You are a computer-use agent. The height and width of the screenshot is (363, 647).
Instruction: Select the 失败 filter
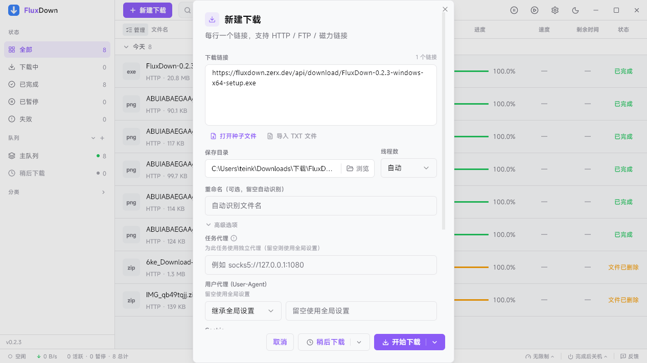tap(57, 119)
